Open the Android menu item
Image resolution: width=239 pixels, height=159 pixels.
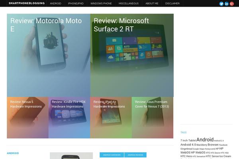point(55,3)
